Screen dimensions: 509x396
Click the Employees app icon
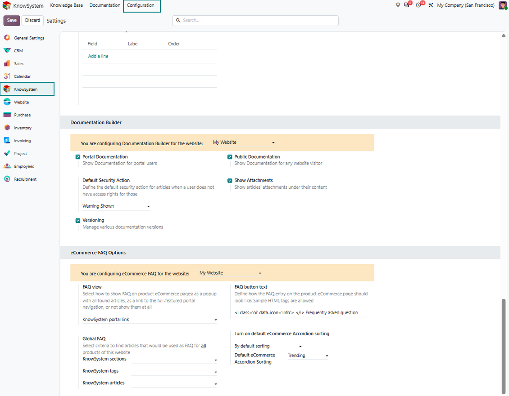point(7,166)
